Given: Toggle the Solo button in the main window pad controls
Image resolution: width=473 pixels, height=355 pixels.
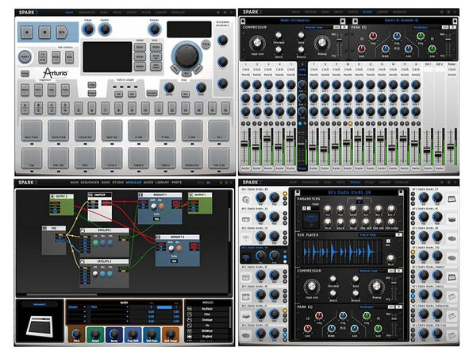Looking at the screenshot, I should [x=69, y=56].
